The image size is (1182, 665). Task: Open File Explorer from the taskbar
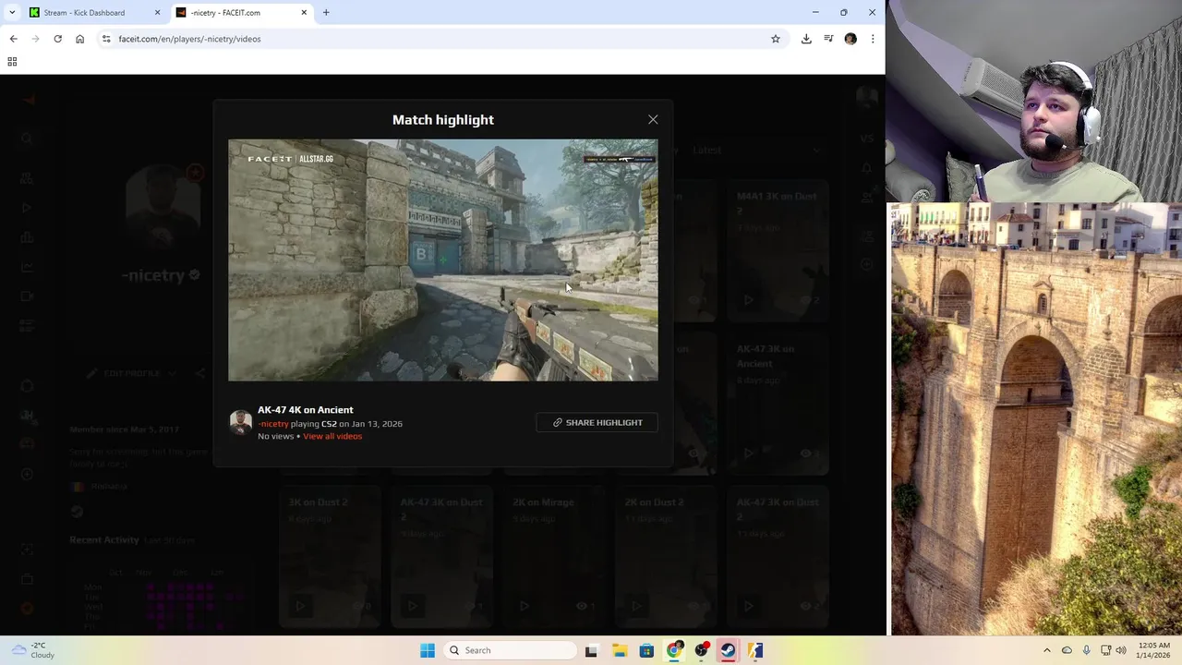click(619, 650)
